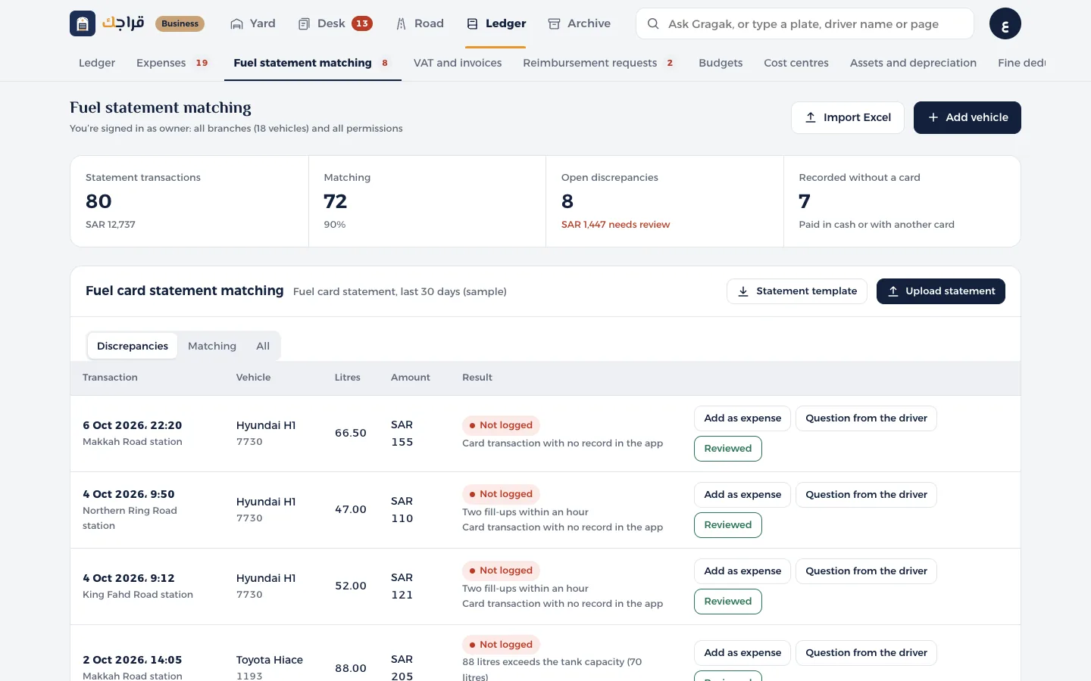Image resolution: width=1091 pixels, height=681 pixels.
Task: Open the Cost centres tab
Action: click(x=796, y=63)
